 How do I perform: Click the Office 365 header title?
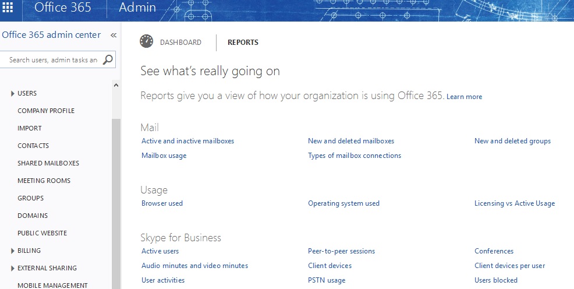coord(63,8)
